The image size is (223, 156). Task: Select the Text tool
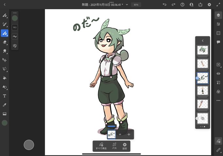point(5,96)
